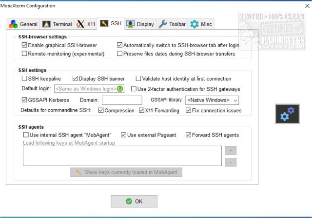Open the X11 settings tab
Viewport: 312px width, 218px height.
tap(86, 24)
